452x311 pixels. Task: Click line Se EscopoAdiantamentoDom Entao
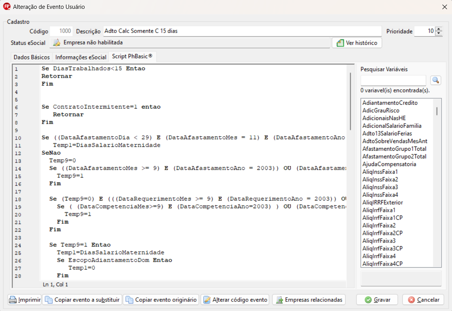[115, 260]
